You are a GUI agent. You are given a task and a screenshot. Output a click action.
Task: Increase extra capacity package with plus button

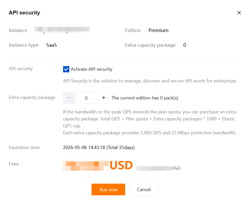point(104,98)
